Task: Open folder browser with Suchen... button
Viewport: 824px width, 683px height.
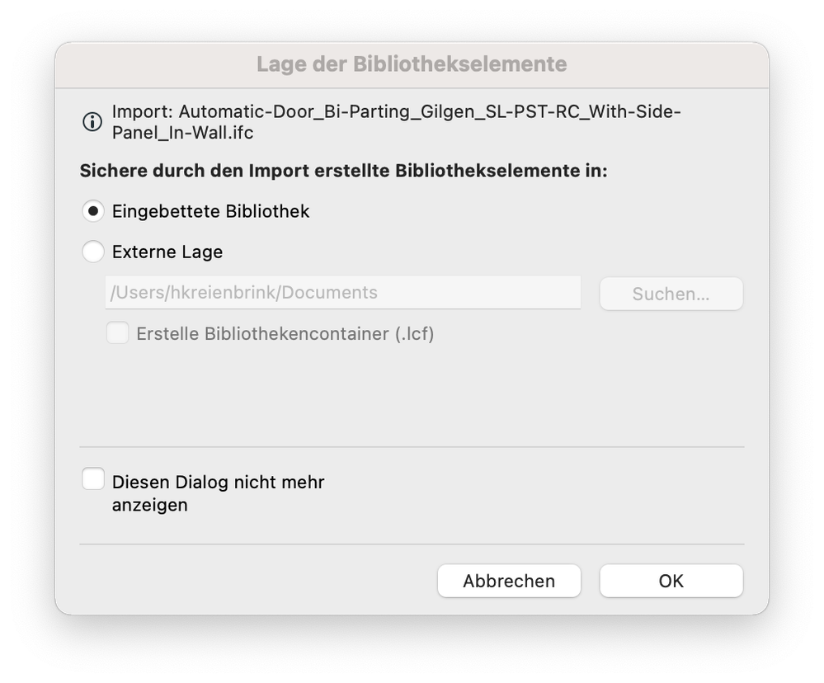Action: pos(671,294)
